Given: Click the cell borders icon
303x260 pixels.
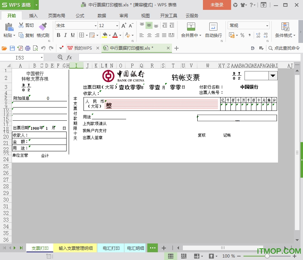Looking at the screenshot, I should click(x=81, y=35).
